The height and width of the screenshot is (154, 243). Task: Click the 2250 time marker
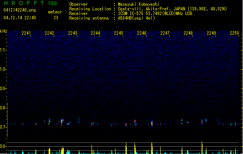point(235,33)
